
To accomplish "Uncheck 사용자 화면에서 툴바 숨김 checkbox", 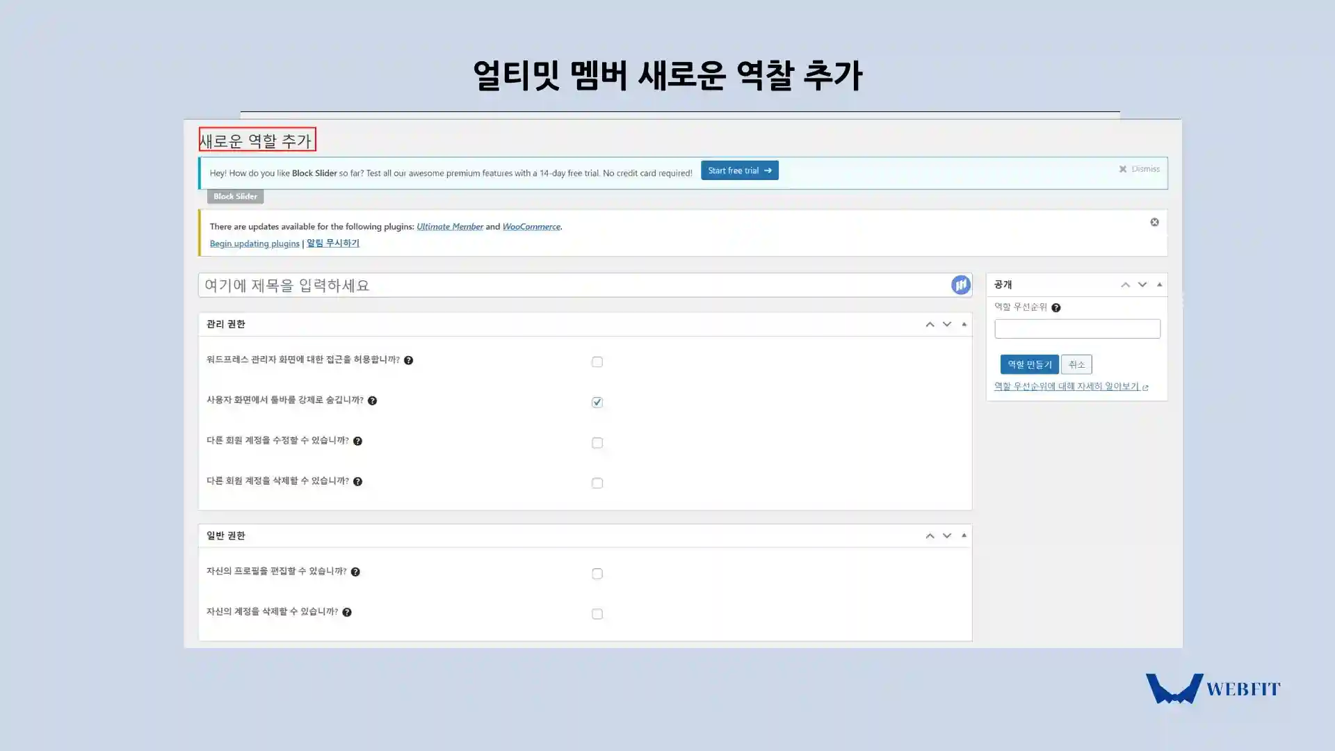I will (x=597, y=402).
